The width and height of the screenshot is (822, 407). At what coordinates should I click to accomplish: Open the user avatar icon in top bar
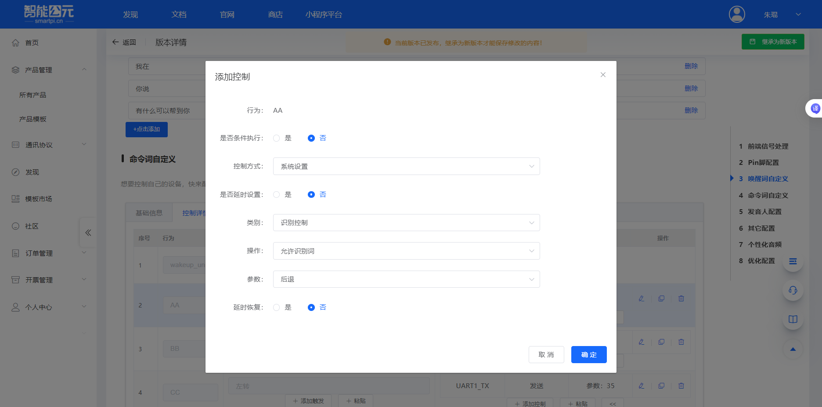pos(736,14)
